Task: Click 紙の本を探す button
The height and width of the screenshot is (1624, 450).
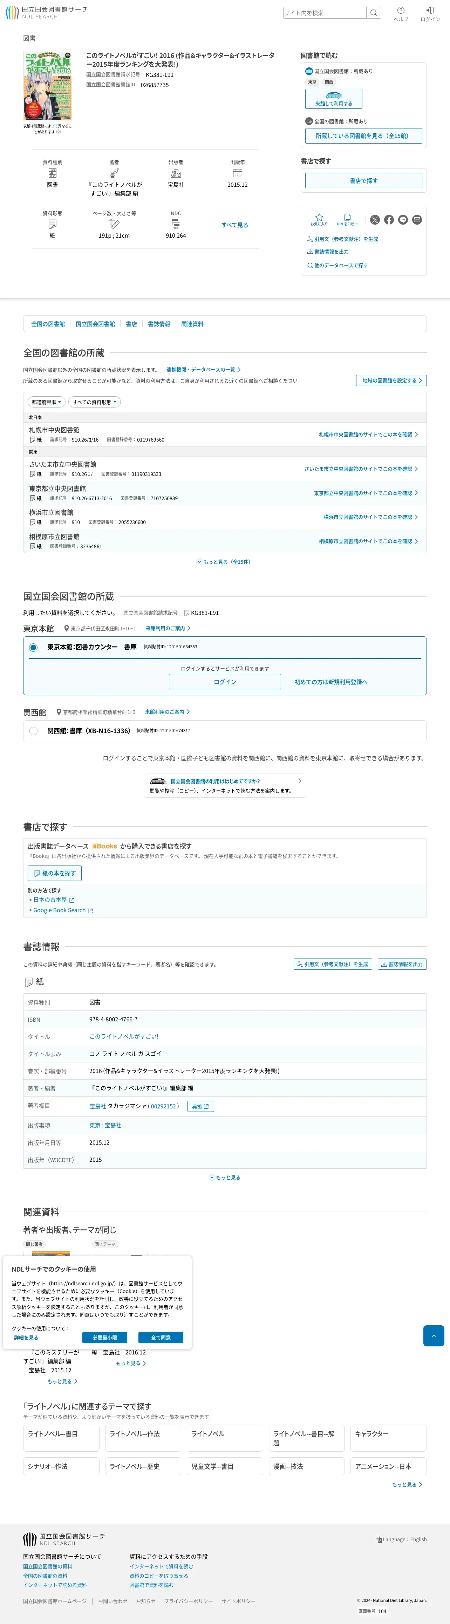Action: coord(55,873)
